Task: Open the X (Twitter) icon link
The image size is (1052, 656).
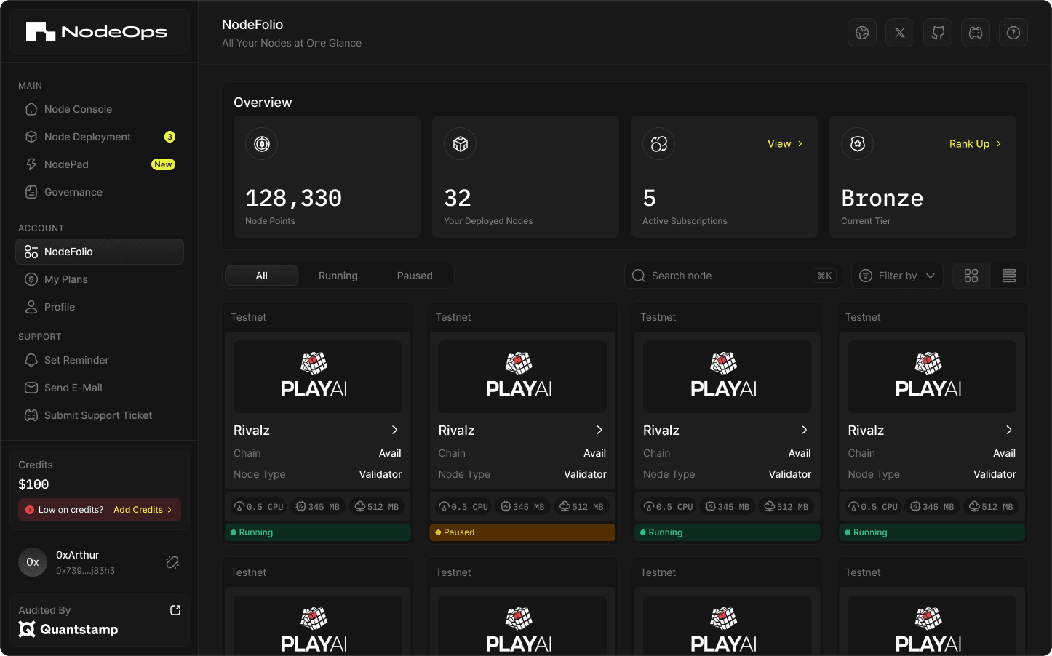Action: tap(900, 33)
